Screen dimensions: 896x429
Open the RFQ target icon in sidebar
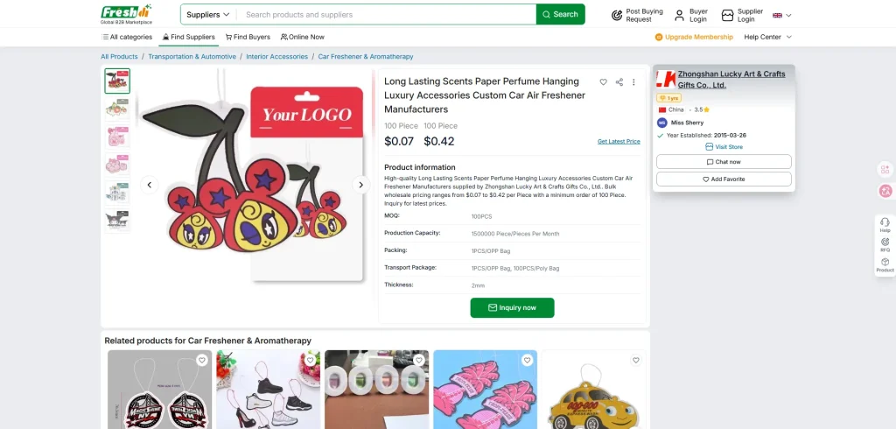(885, 243)
